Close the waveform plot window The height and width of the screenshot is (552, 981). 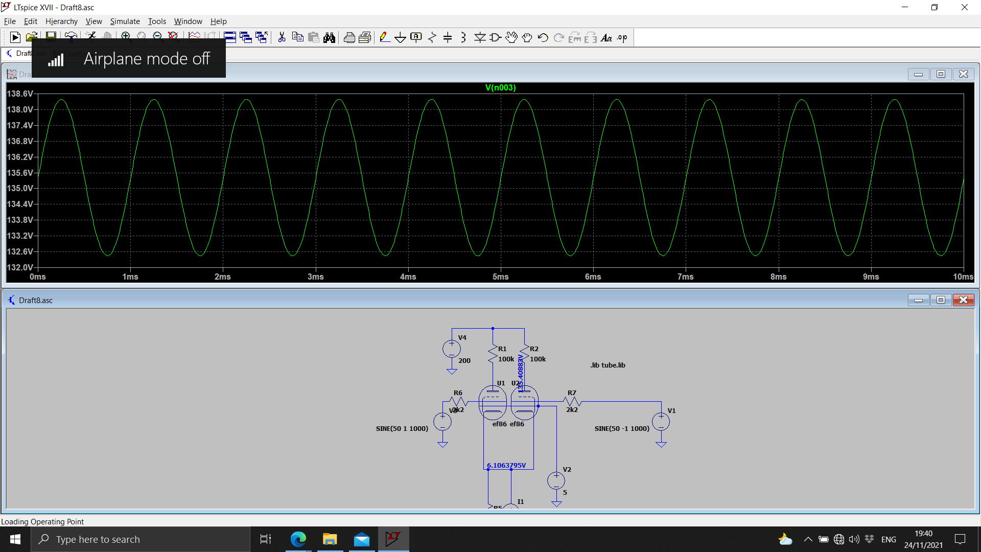964,74
